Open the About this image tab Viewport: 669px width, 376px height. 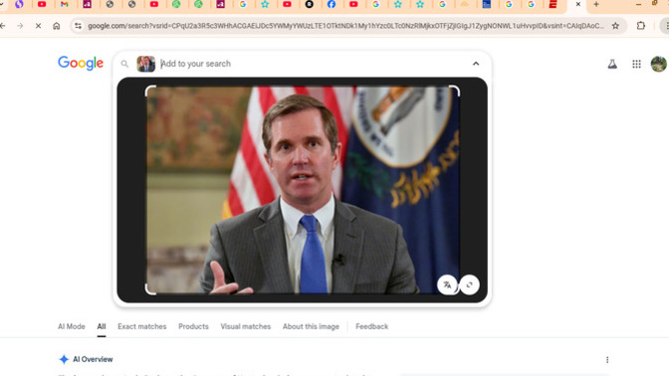[x=311, y=326]
